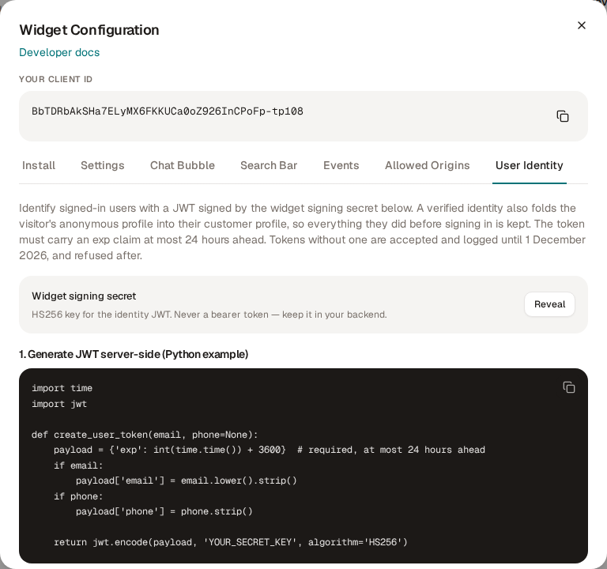Click the '1. Generate JWT server-side' heading
The width and height of the screenshot is (607, 569).
pyautogui.click(x=134, y=354)
